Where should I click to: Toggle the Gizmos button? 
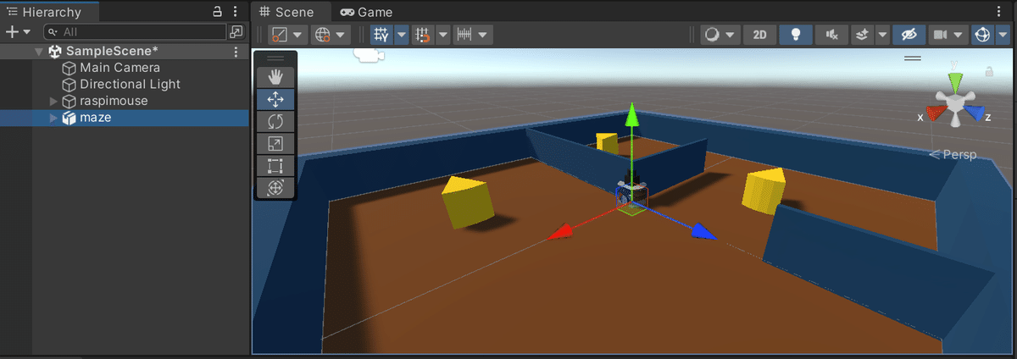point(982,35)
